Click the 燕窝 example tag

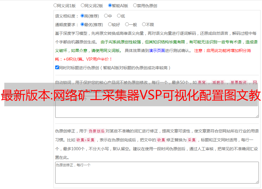point(202,82)
